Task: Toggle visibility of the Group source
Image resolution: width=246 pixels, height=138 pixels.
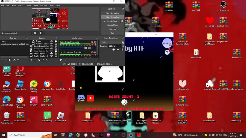Action: pyautogui.click(x=51, y=41)
